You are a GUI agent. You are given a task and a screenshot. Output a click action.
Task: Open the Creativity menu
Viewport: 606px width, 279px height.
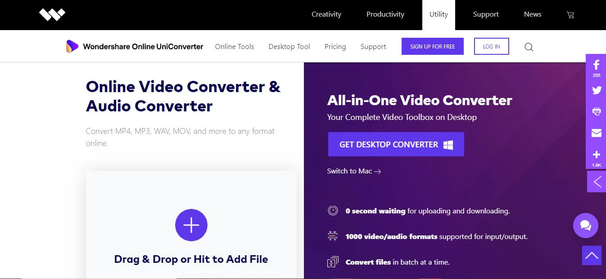(326, 14)
